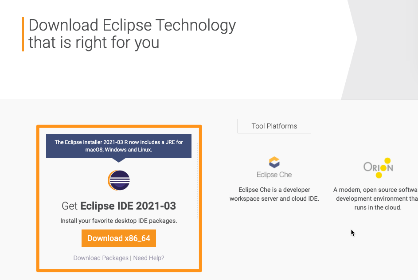Click the Eclipse Installer 2021-03 R JRE banner
Image resolution: width=418 pixels, height=280 pixels.
point(119,146)
